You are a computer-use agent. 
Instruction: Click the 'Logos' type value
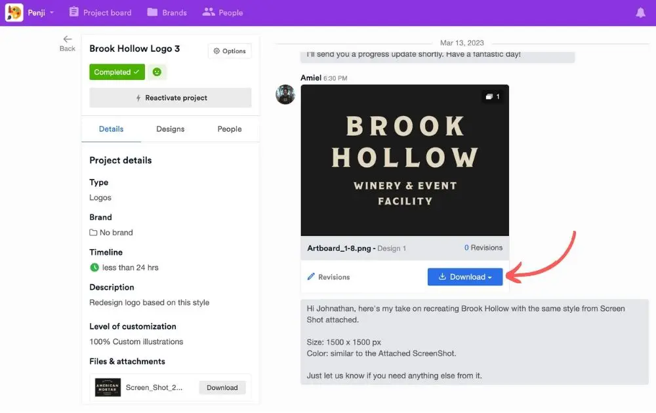pyautogui.click(x=100, y=197)
